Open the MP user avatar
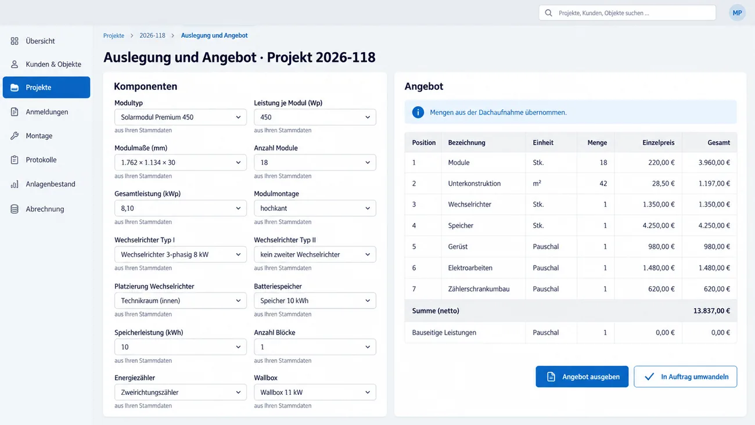 point(737,13)
